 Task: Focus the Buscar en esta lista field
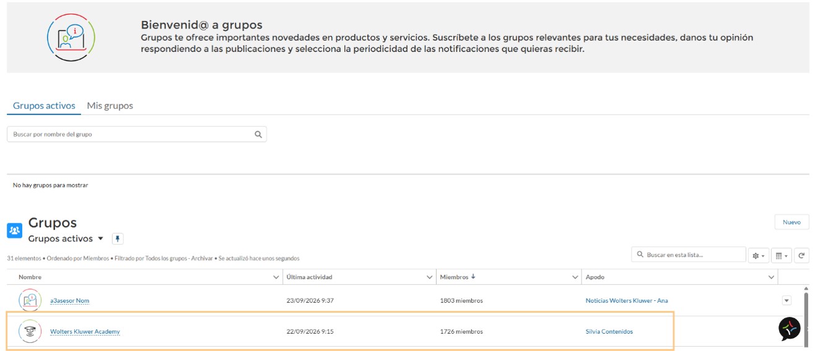click(689, 254)
